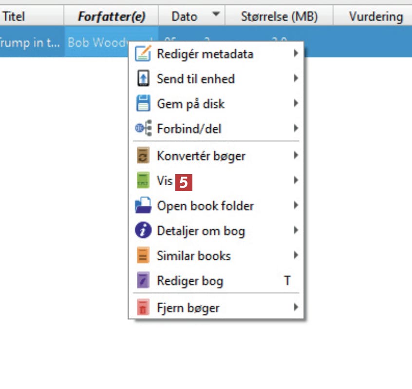This screenshot has width=412, height=389.
Task: Click the Vurdering column header
Action: click(x=375, y=17)
